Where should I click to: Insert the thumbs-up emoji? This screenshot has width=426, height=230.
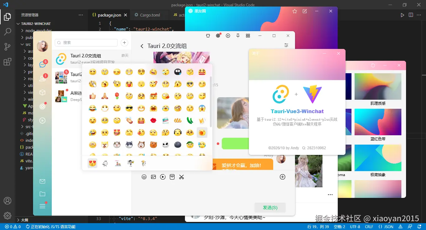click(92, 96)
